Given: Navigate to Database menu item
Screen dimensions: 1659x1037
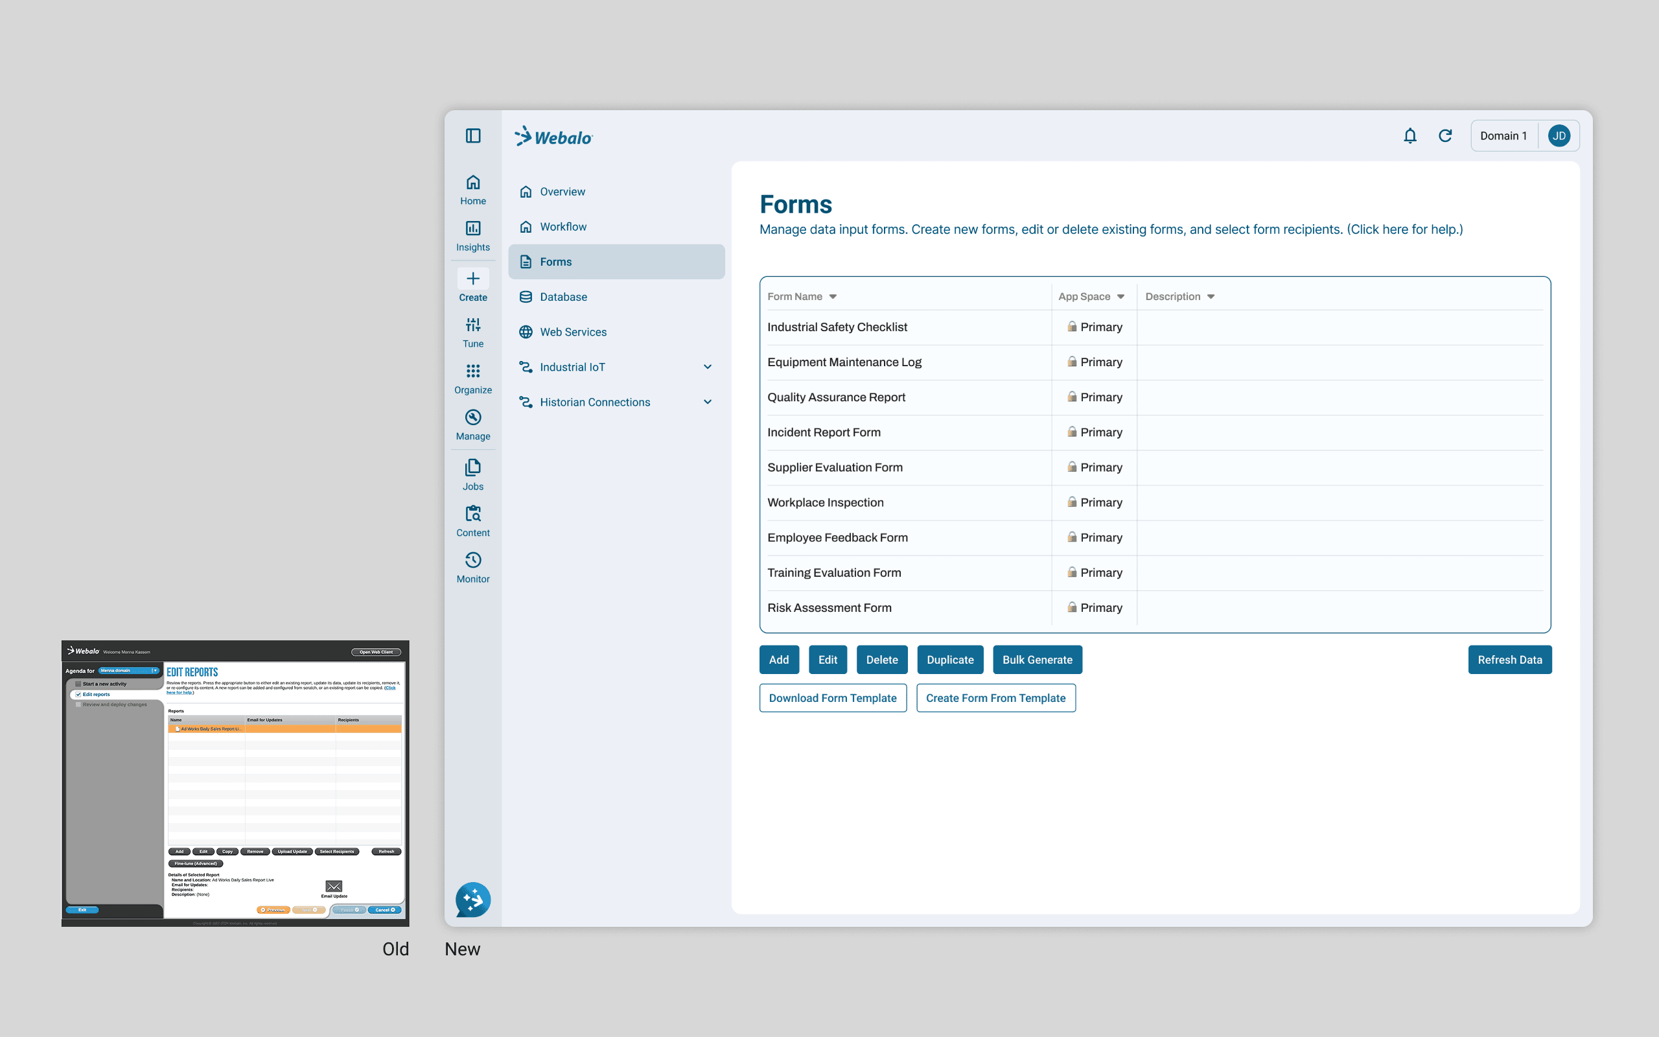Looking at the screenshot, I should point(563,297).
